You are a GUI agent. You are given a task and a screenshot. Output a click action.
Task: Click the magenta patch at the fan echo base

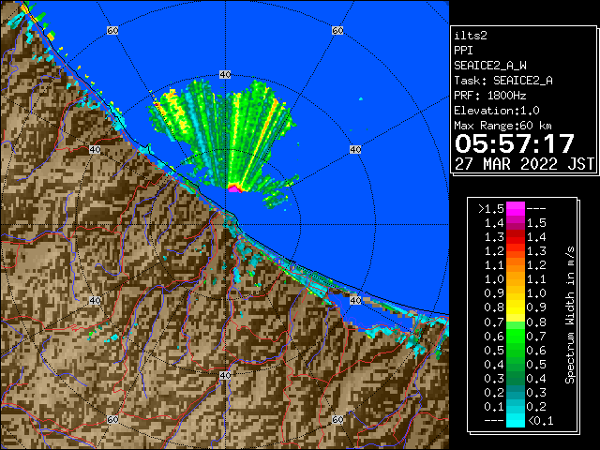(235, 188)
